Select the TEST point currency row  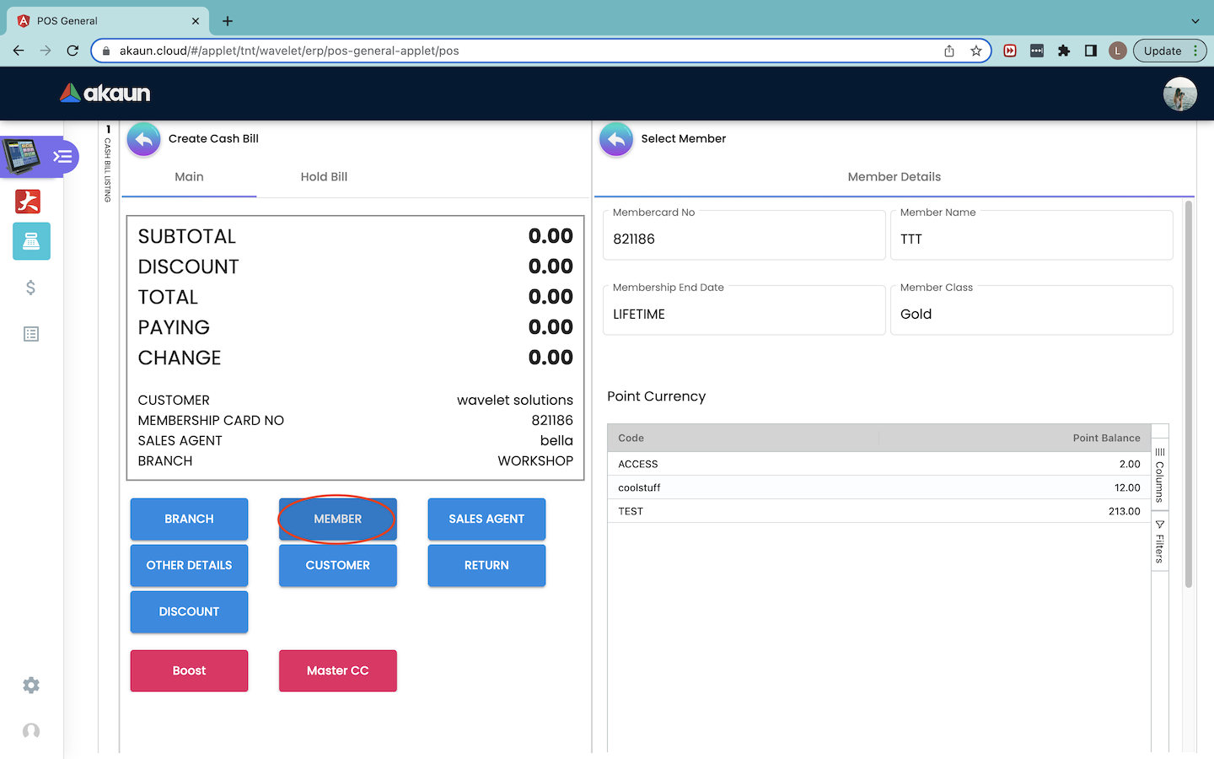tap(879, 511)
